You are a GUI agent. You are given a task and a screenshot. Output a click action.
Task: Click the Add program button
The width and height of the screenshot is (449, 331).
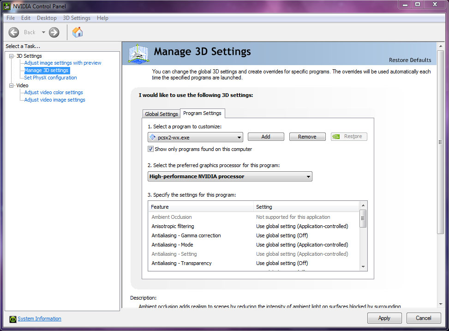click(x=266, y=137)
